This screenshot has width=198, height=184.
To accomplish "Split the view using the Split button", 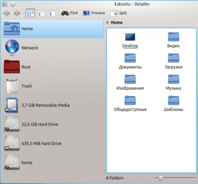I will coord(119,13).
